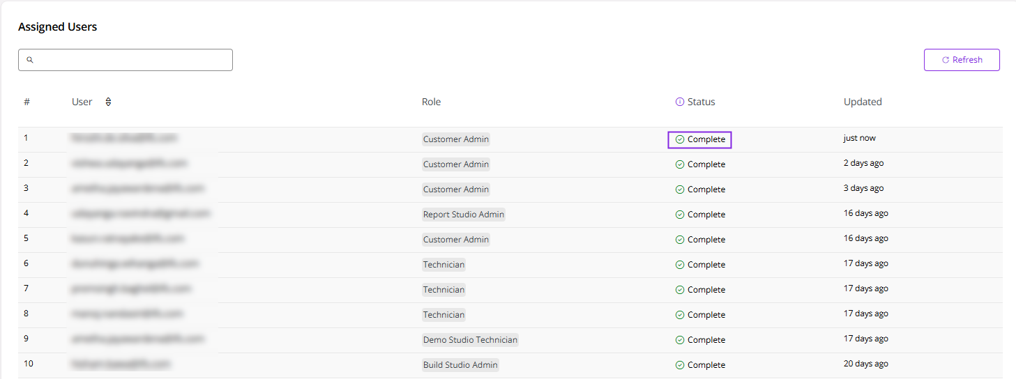Click the green check icon in row 8

coord(680,315)
